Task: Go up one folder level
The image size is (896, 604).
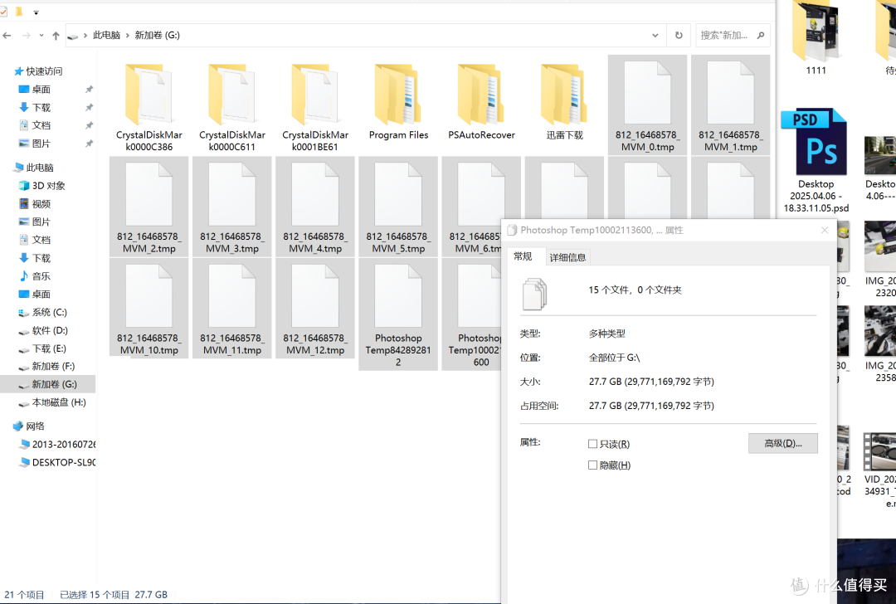Action: tap(56, 36)
